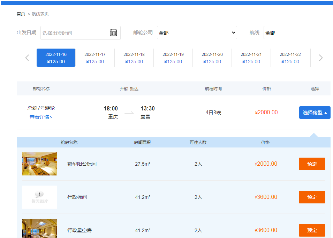Collapse room types via 选择房型 button
This screenshot has width=333, height=238.
coord(315,113)
